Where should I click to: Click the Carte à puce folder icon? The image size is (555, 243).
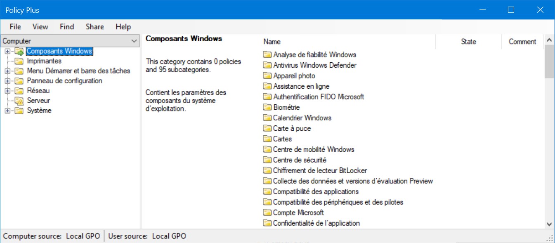click(267, 128)
